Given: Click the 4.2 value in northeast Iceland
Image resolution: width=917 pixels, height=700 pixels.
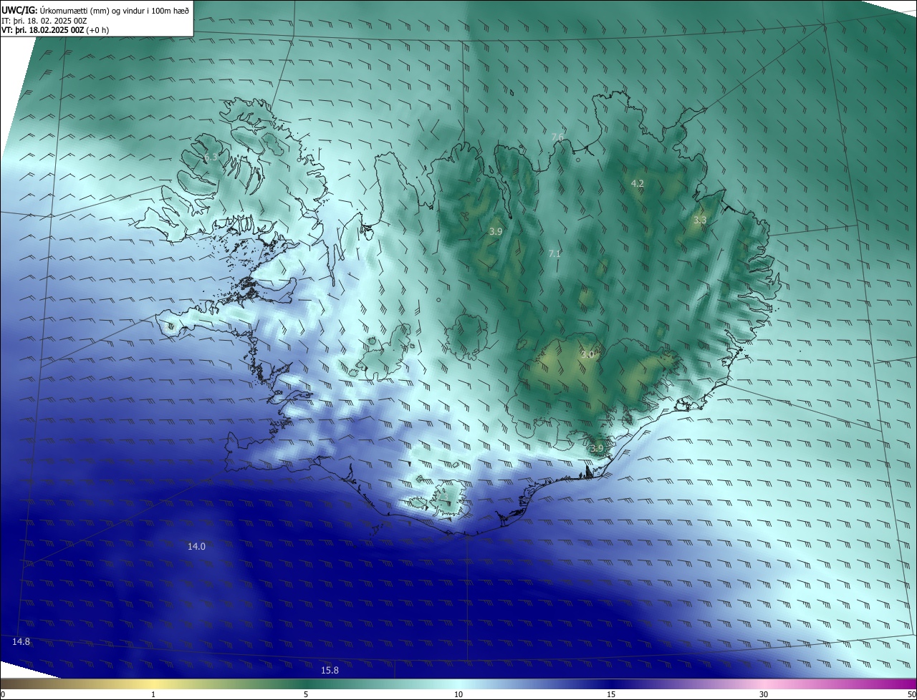Looking at the screenshot, I should (637, 184).
